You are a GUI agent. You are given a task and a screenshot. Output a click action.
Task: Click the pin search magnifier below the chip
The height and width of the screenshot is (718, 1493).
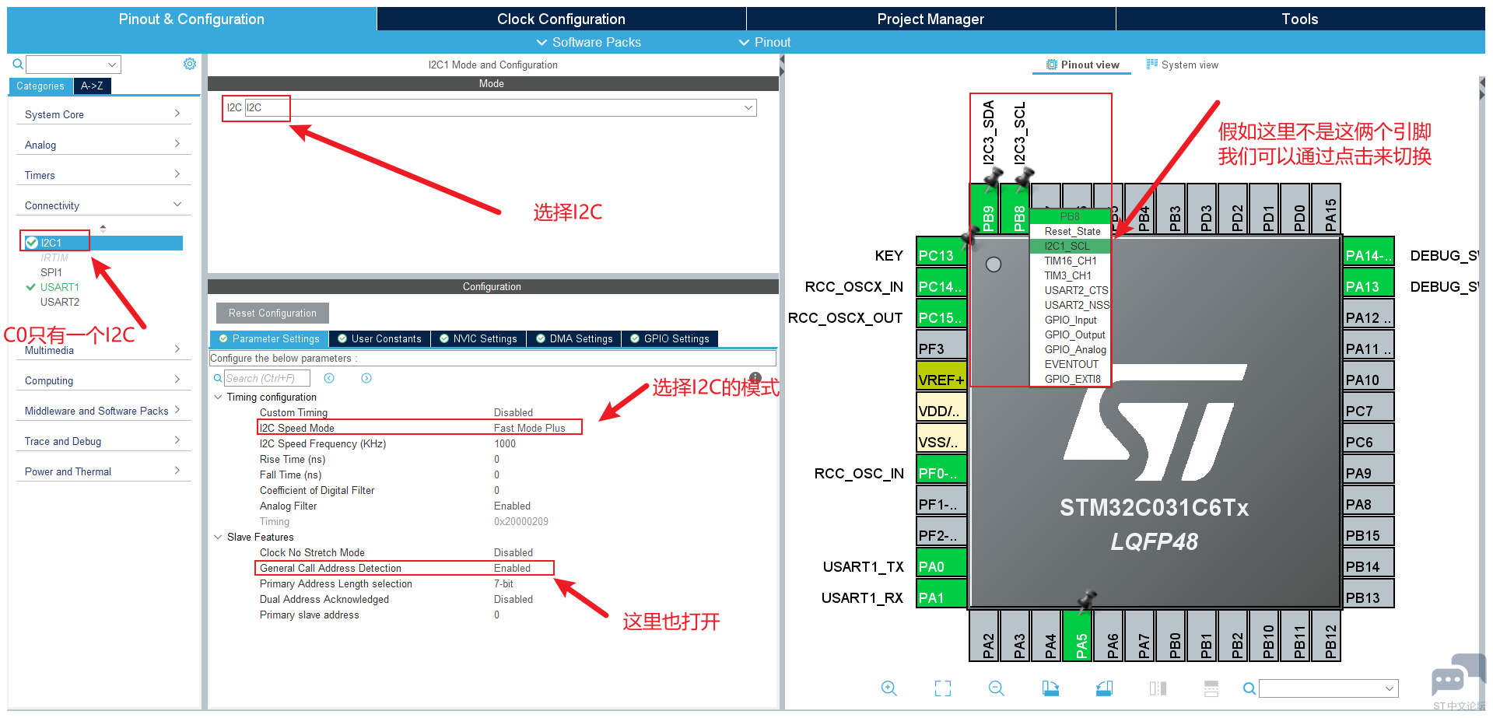1249,688
